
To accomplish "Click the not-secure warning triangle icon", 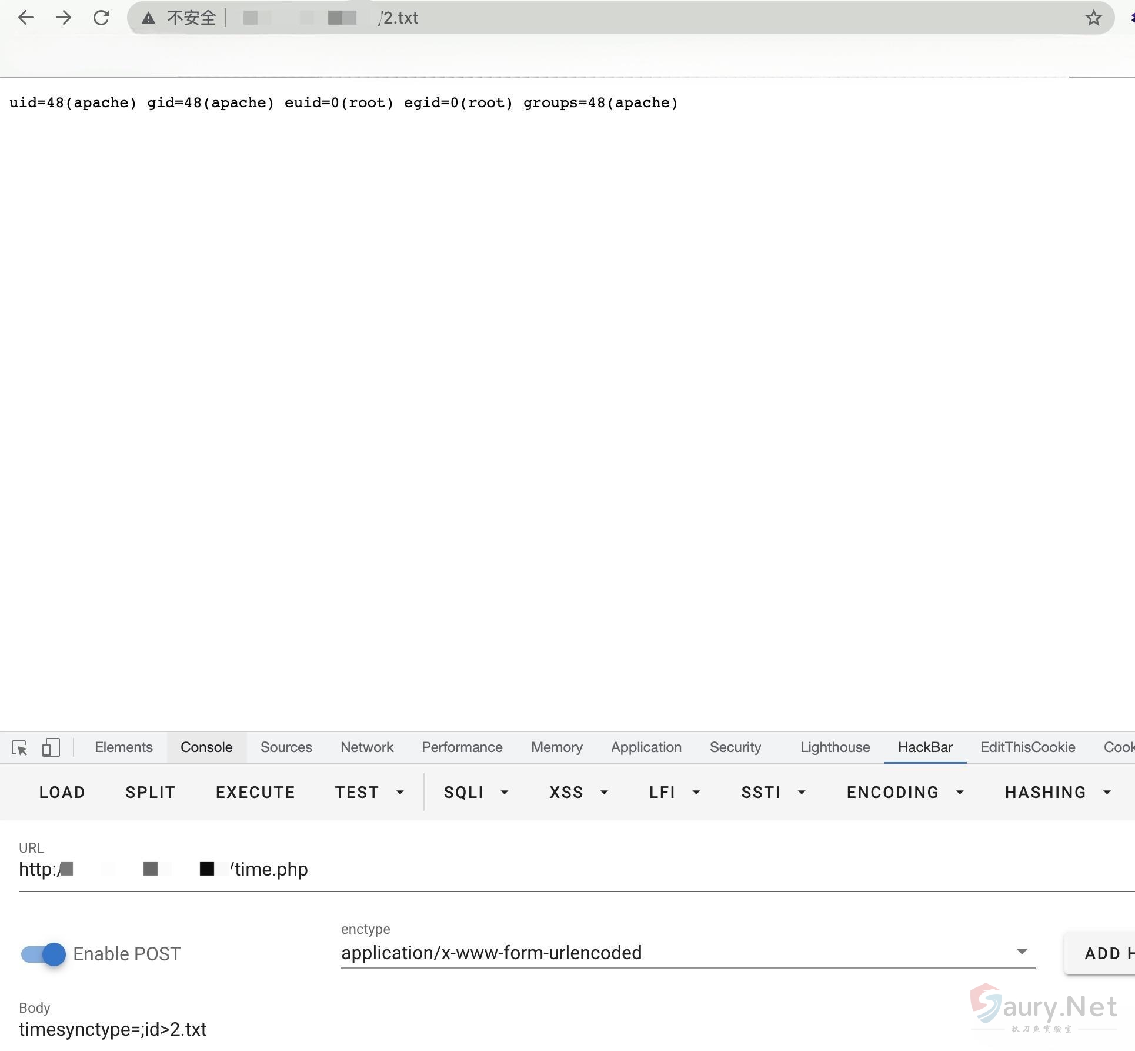I will (148, 18).
